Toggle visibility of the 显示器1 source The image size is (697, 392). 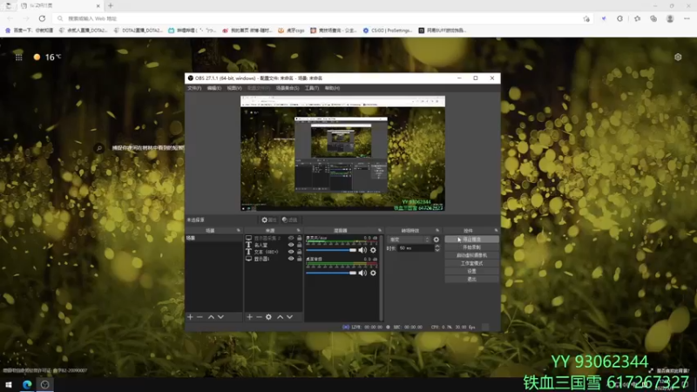click(x=291, y=259)
